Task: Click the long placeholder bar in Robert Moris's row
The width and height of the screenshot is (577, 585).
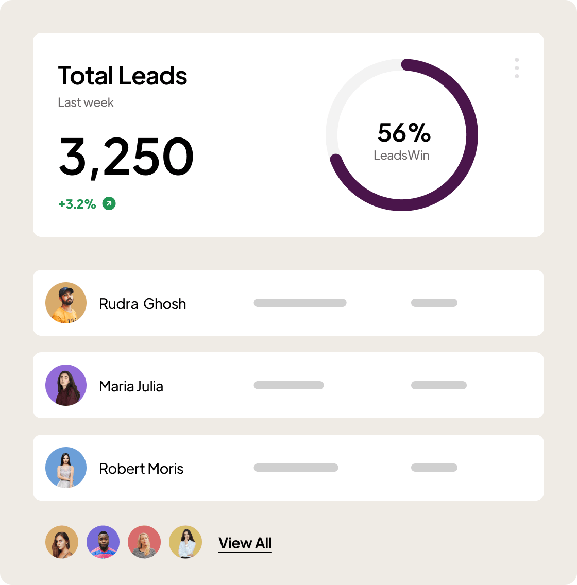Action: click(x=296, y=468)
